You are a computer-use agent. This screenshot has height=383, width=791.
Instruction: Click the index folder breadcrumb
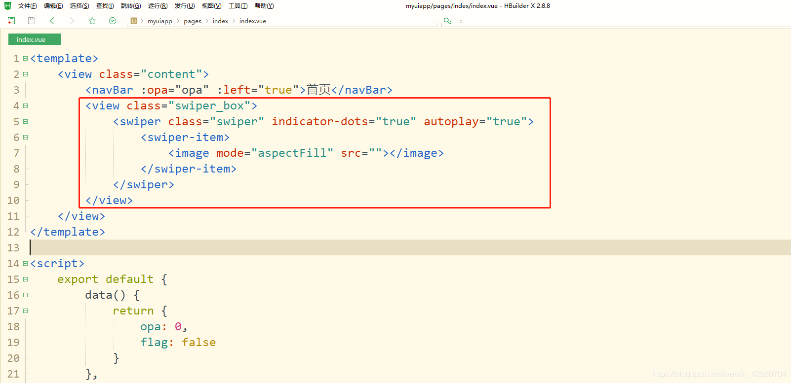click(x=220, y=21)
